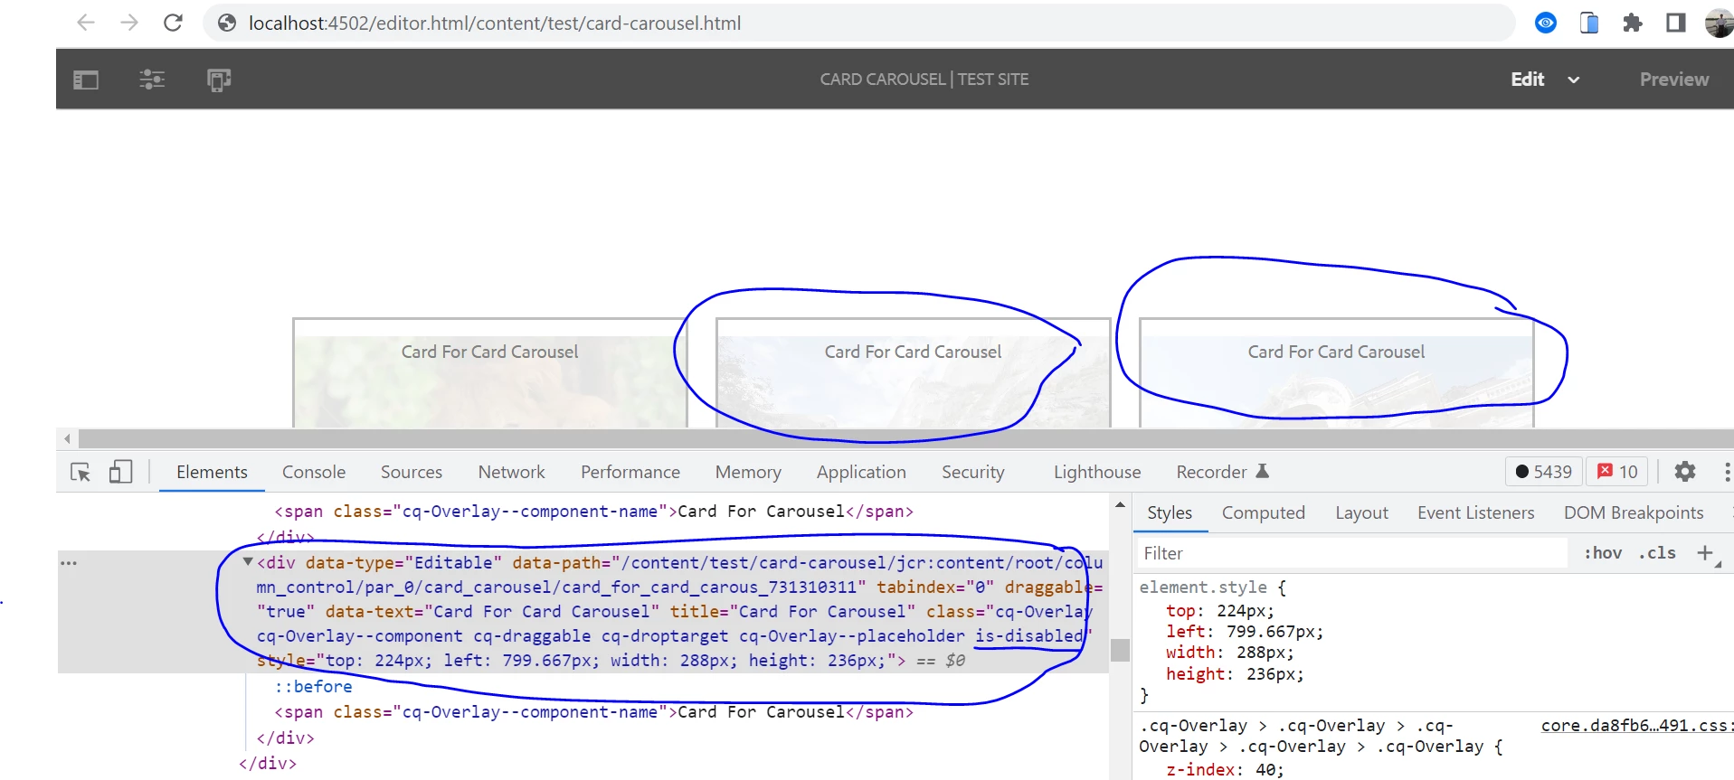Collapse the selected div node
This screenshot has height=780, width=1734.
click(x=248, y=561)
